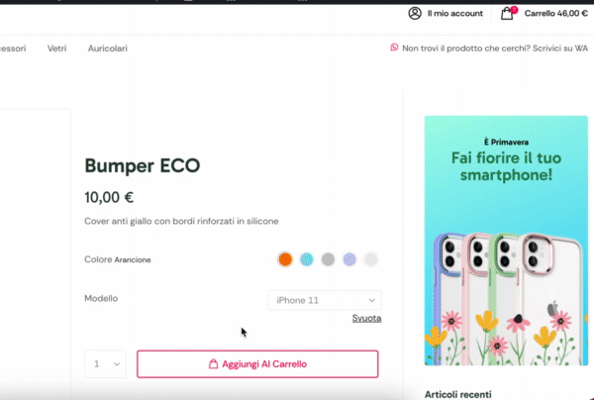
Task: Open the shopping cart bag icon
Action: tap(507, 14)
